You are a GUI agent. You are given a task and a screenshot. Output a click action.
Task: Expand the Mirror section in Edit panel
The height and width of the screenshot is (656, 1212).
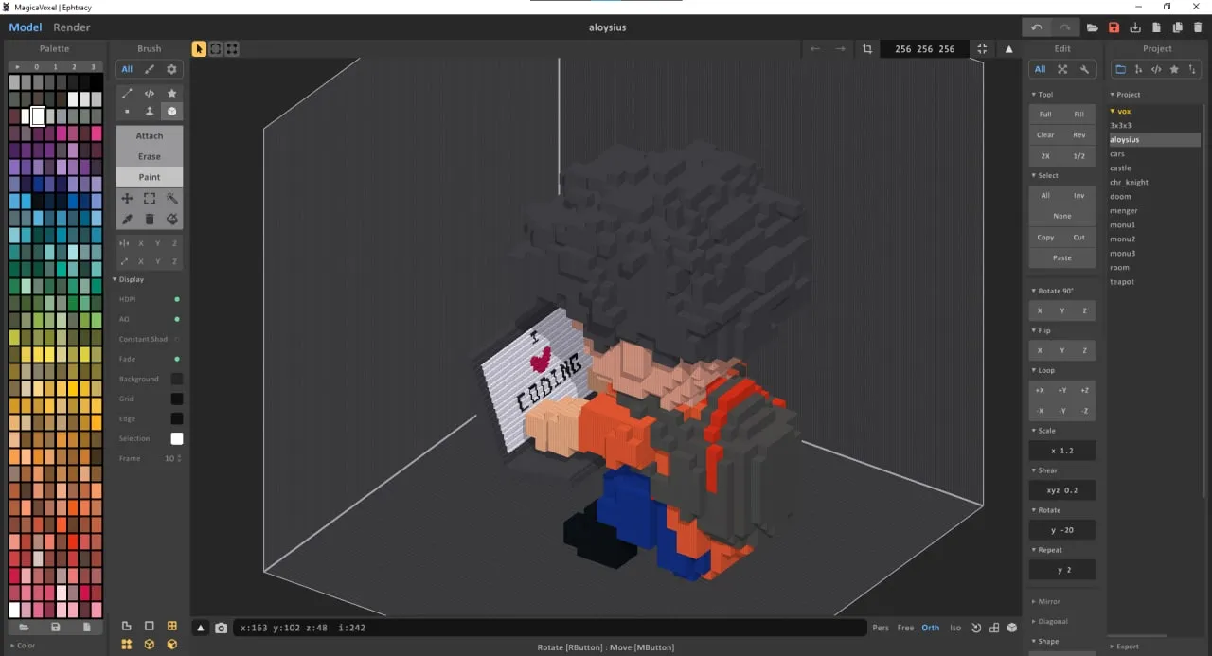tap(1045, 601)
